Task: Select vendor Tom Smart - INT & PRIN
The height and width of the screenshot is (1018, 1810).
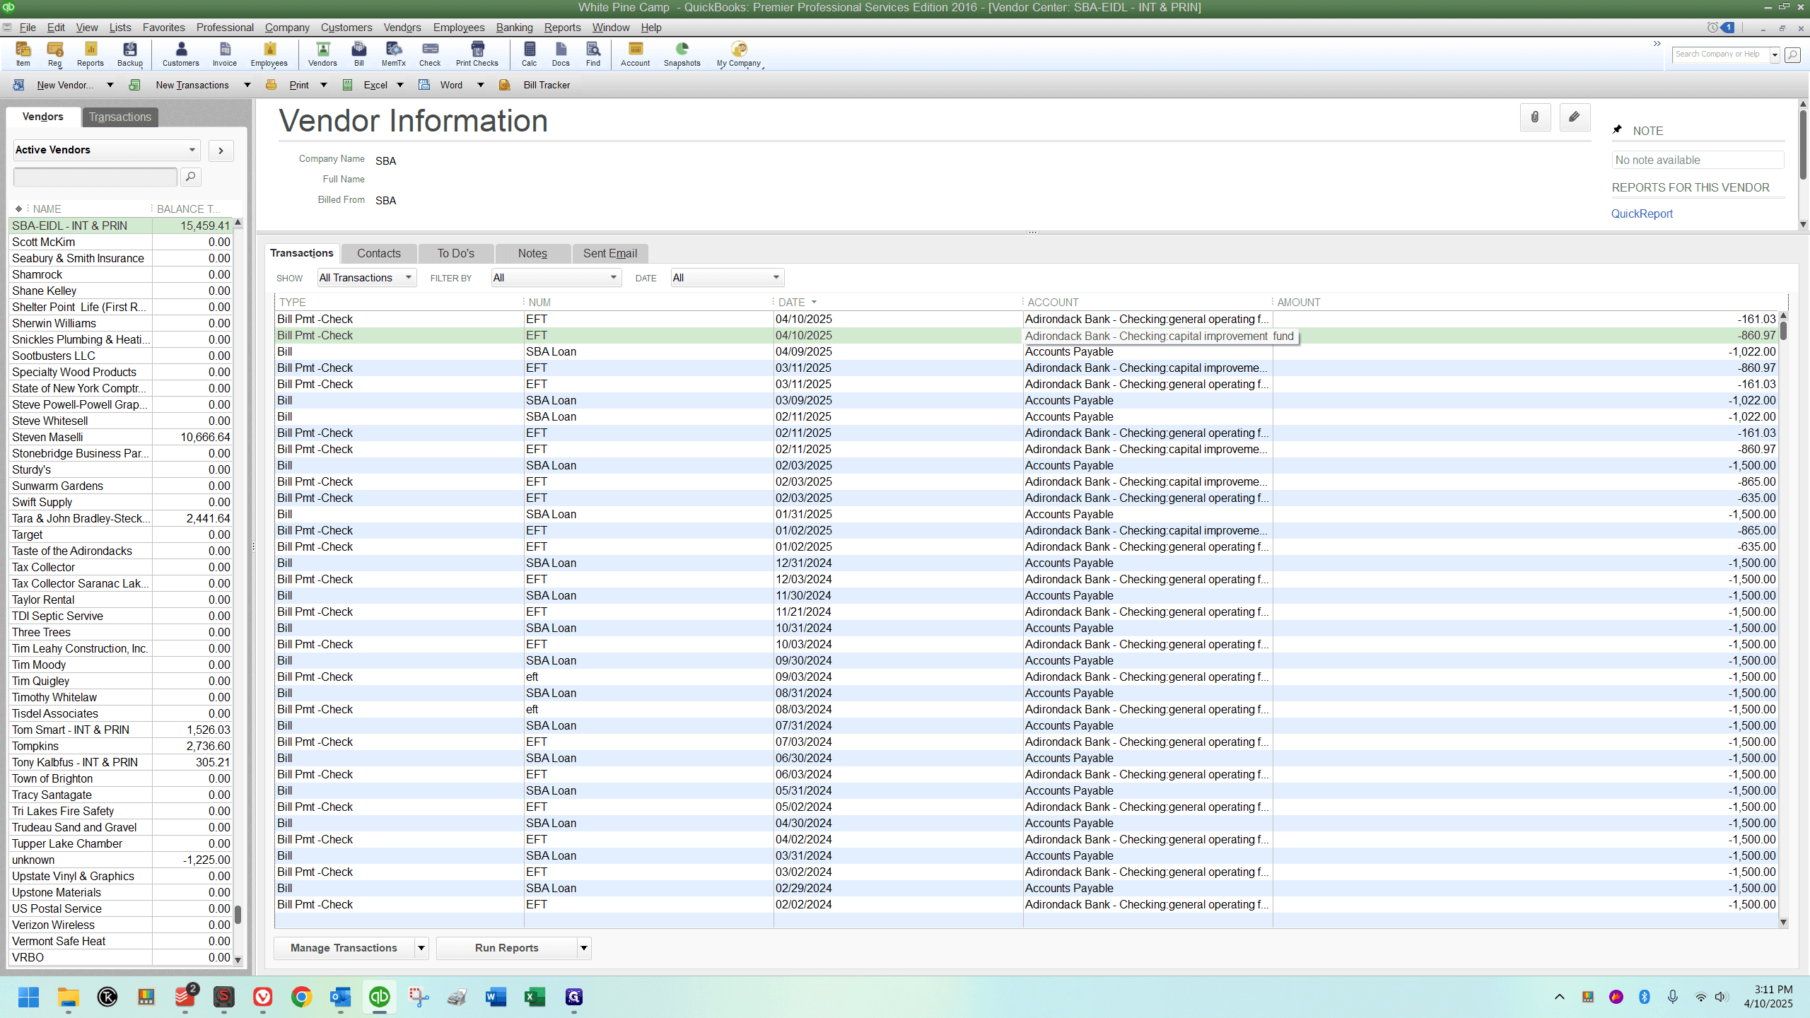Action: (x=121, y=730)
